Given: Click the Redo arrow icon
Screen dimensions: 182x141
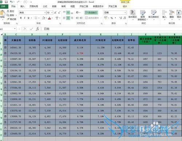Looking at the screenshot, I should tap(18, 2).
